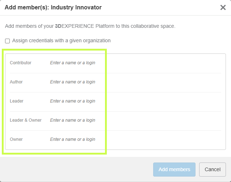
Task: Click the Leader role label
Action: (17, 101)
